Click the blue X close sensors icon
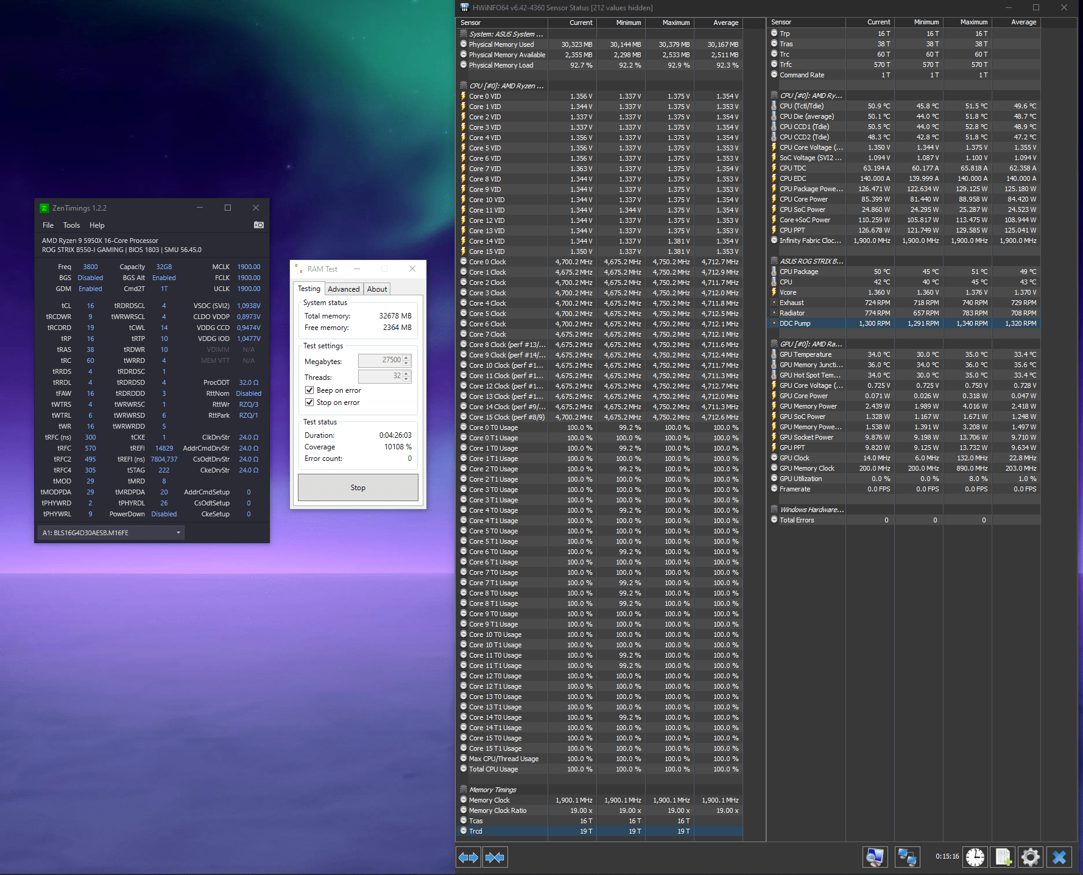This screenshot has width=1083, height=875. tap(1059, 857)
